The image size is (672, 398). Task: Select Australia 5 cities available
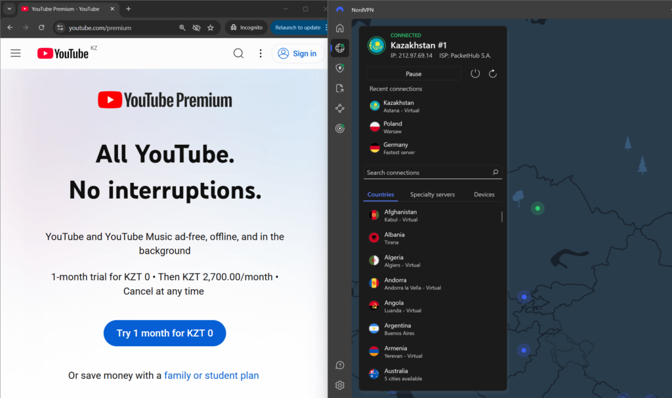coord(432,374)
